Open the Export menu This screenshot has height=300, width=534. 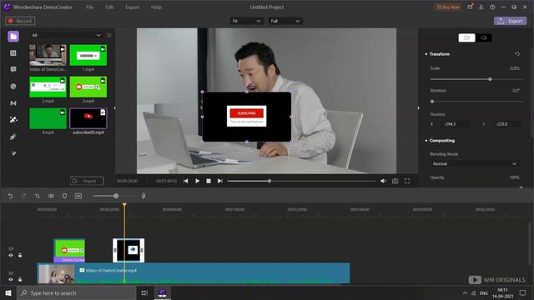click(132, 7)
